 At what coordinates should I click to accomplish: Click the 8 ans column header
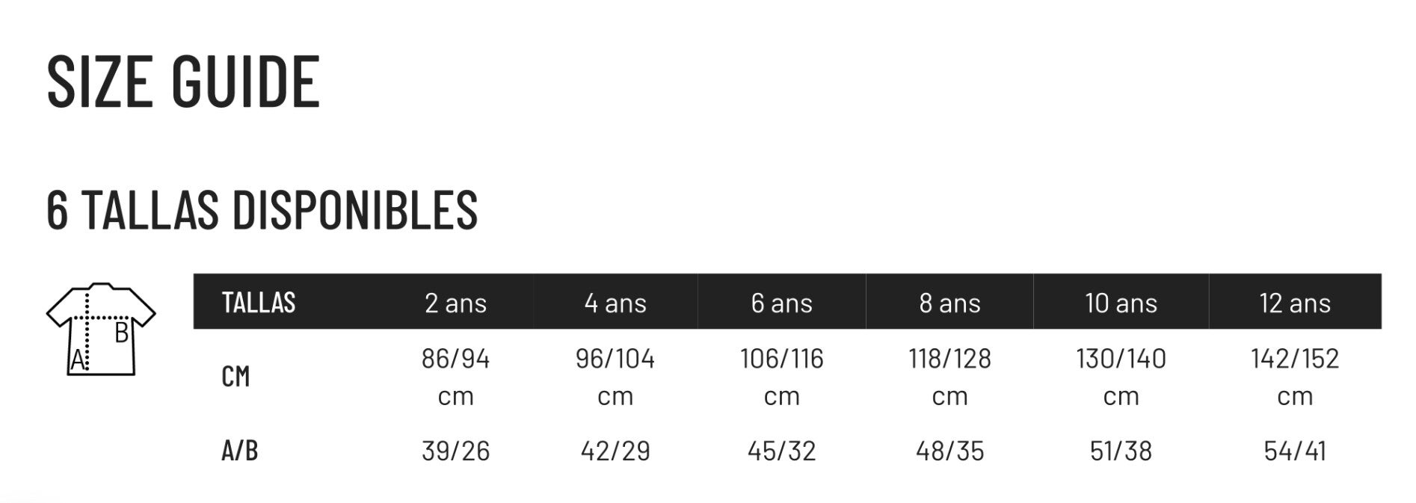[x=949, y=303]
